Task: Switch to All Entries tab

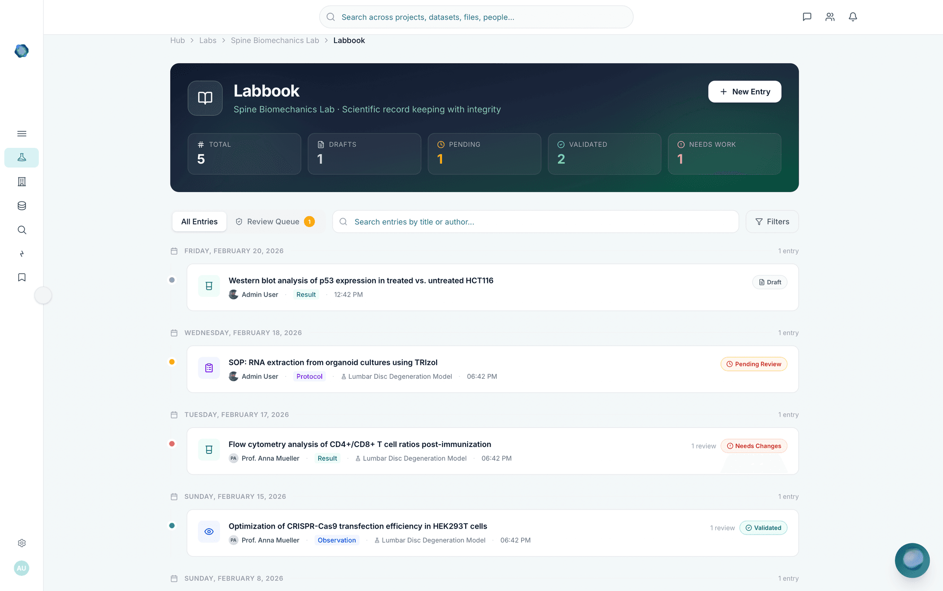Action: click(199, 222)
